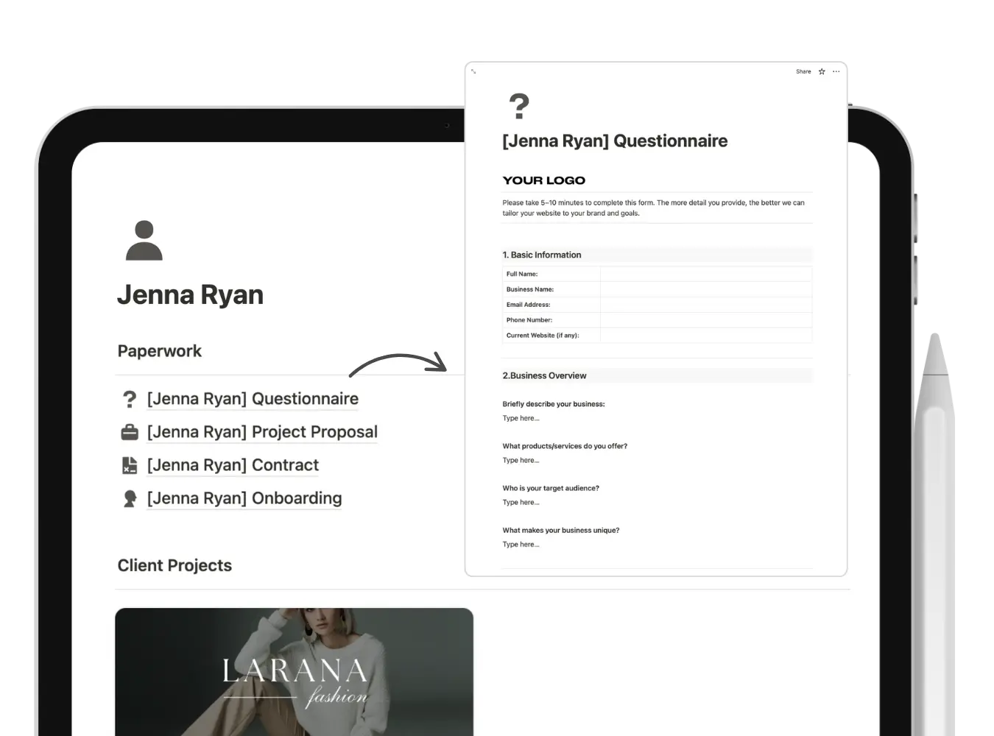Star the Questionnaire page as favorite
Viewport: 994px width, 736px height.
click(822, 71)
